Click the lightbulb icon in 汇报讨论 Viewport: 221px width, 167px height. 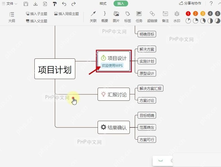point(103,94)
